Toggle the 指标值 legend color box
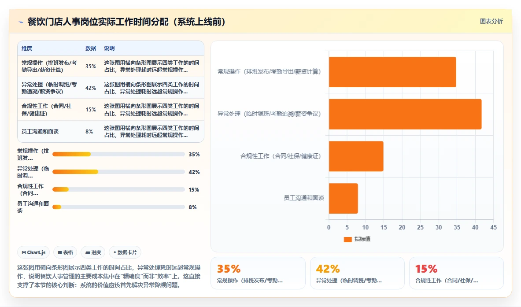Image resolution: width=521 pixels, height=307 pixels. tap(347, 239)
